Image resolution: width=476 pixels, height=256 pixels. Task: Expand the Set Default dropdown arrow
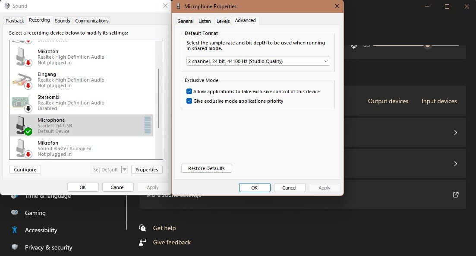point(124,170)
